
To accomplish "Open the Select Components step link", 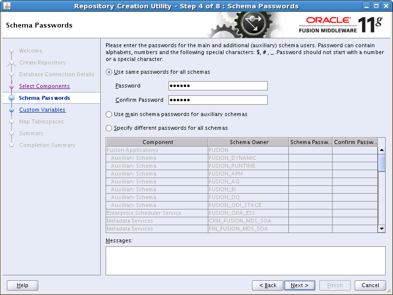I will point(44,86).
